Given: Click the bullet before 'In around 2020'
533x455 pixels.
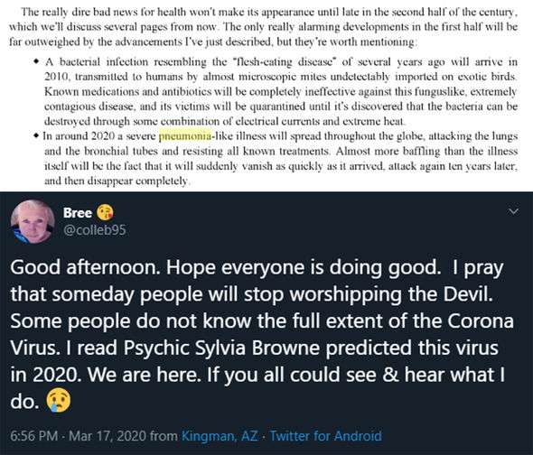Looking at the screenshot, I should [x=36, y=135].
